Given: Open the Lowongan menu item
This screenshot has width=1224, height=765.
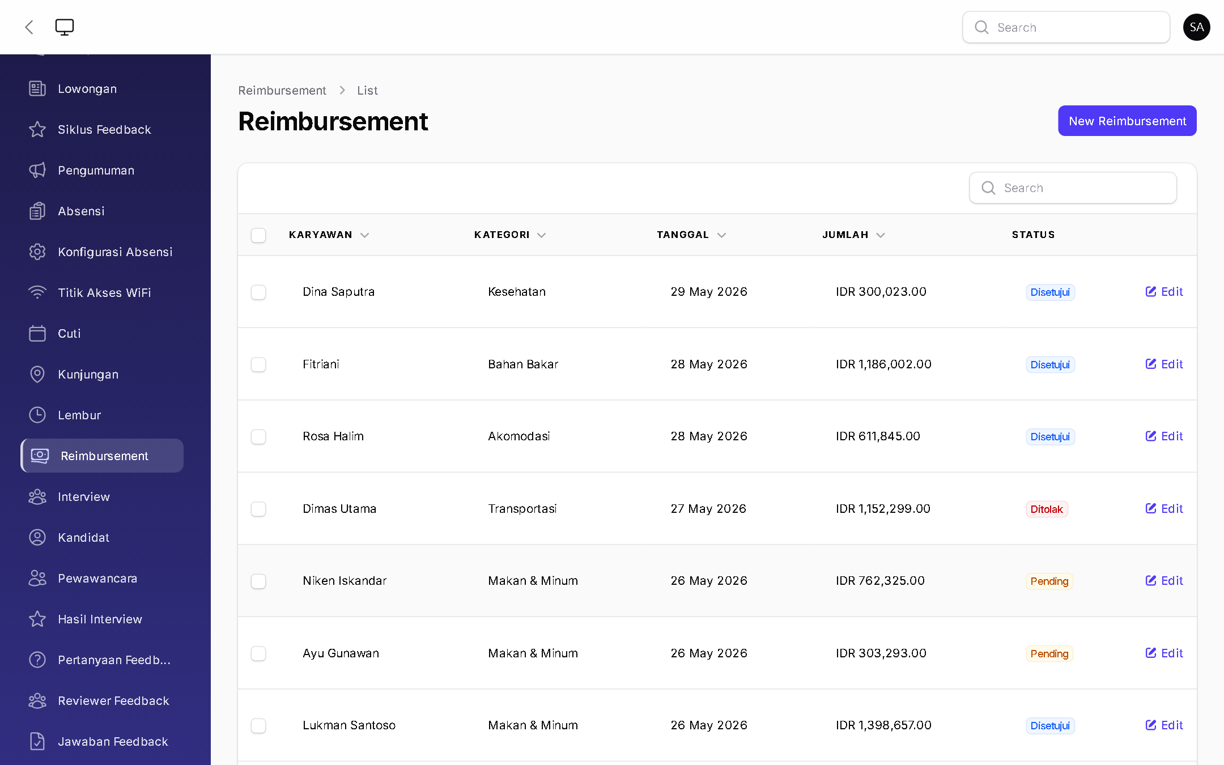Looking at the screenshot, I should tap(102, 88).
